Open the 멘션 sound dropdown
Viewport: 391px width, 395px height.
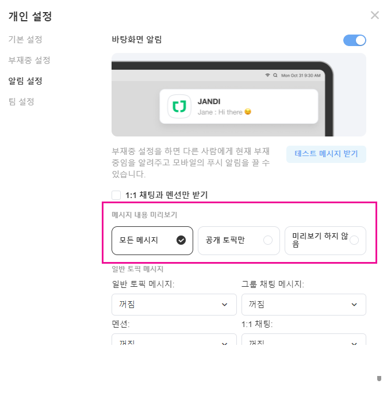coord(174,339)
